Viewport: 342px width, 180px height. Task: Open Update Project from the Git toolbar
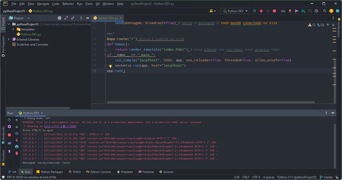pyautogui.click(x=290, y=11)
